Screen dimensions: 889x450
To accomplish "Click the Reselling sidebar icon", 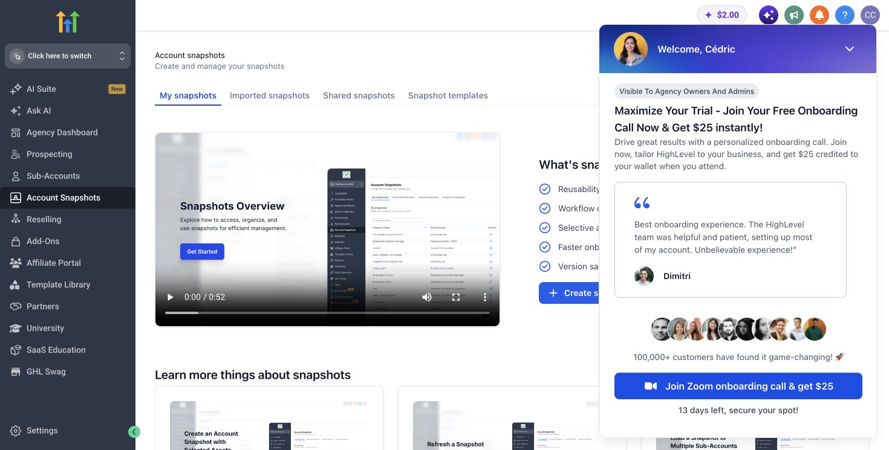I will point(16,219).
